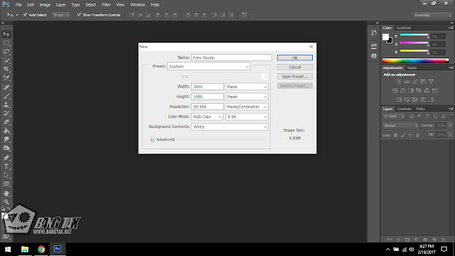Select the Brush tool

click(x=6, y=96)
